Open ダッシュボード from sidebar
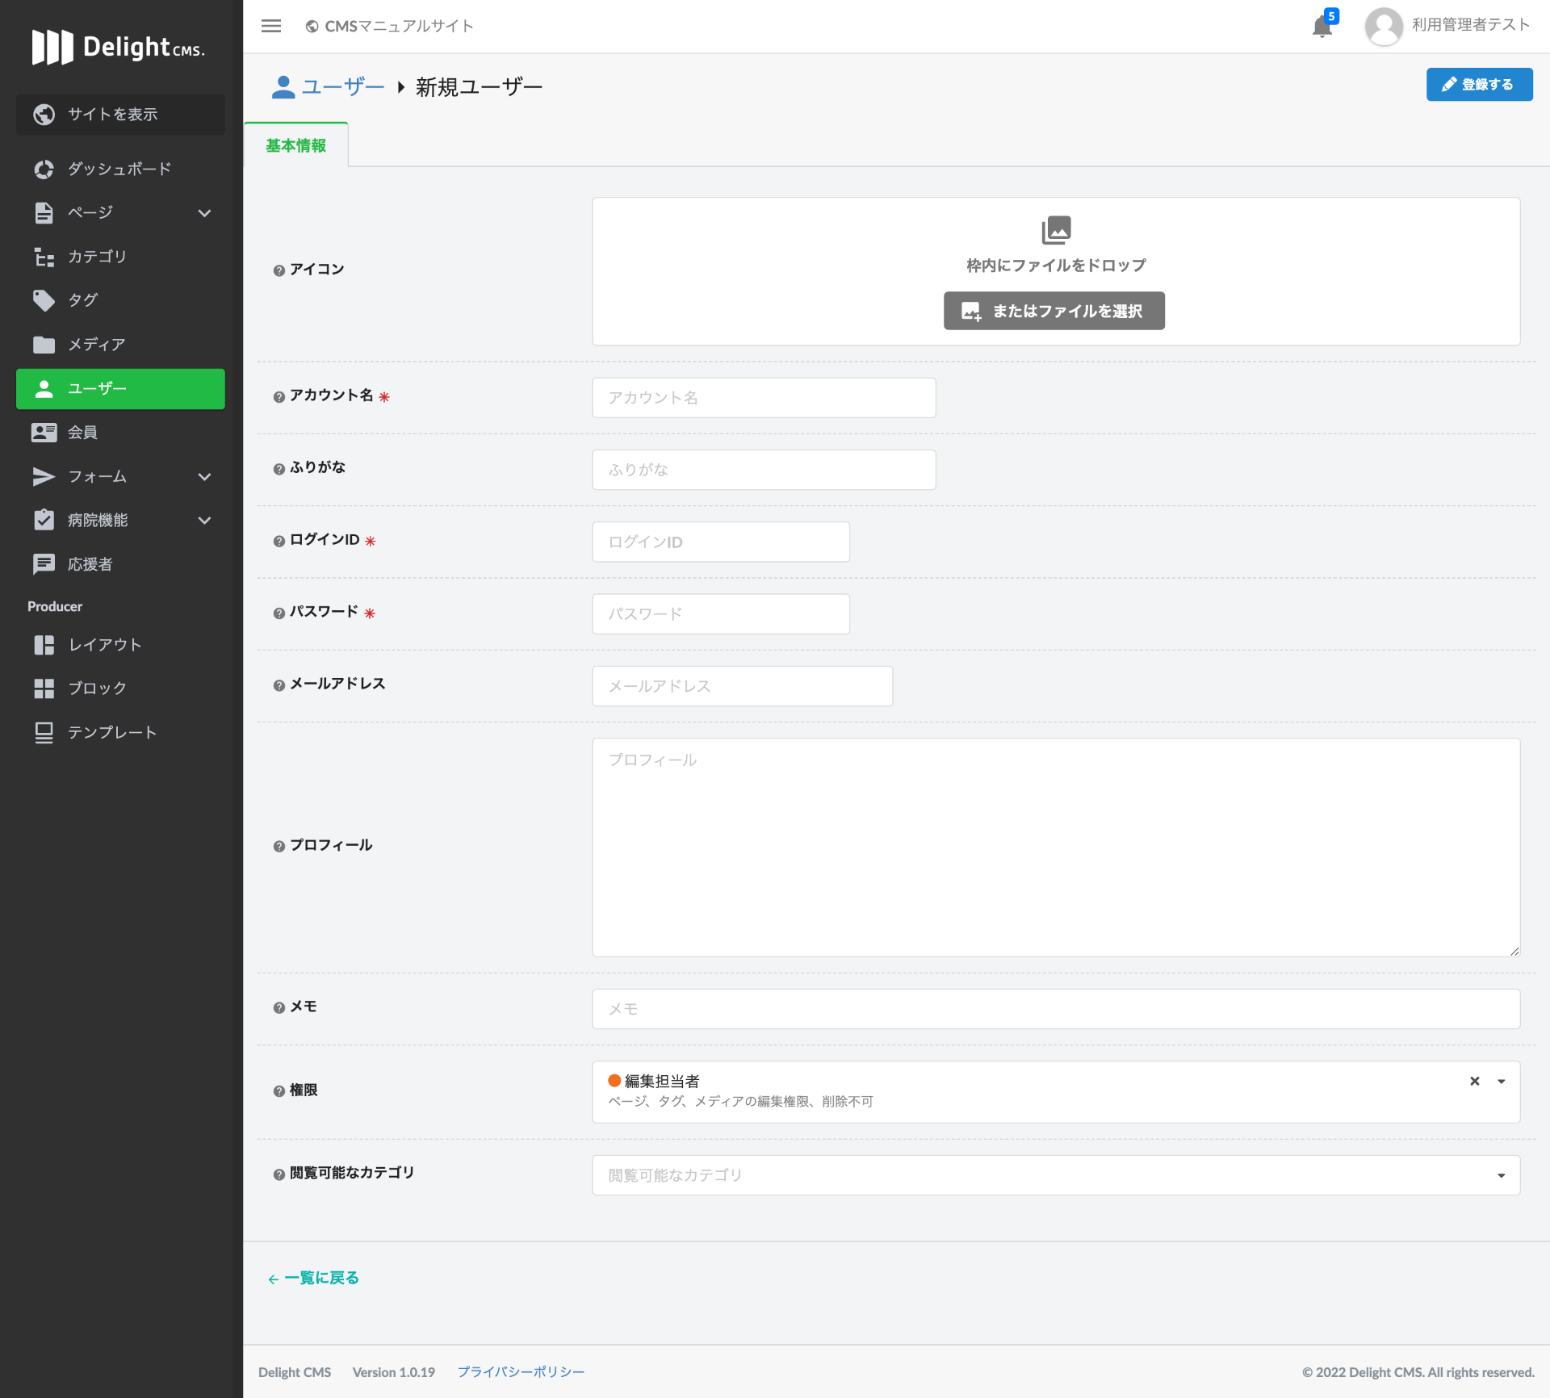This screenshot has width=1550, height=1398. click(119, 169)
